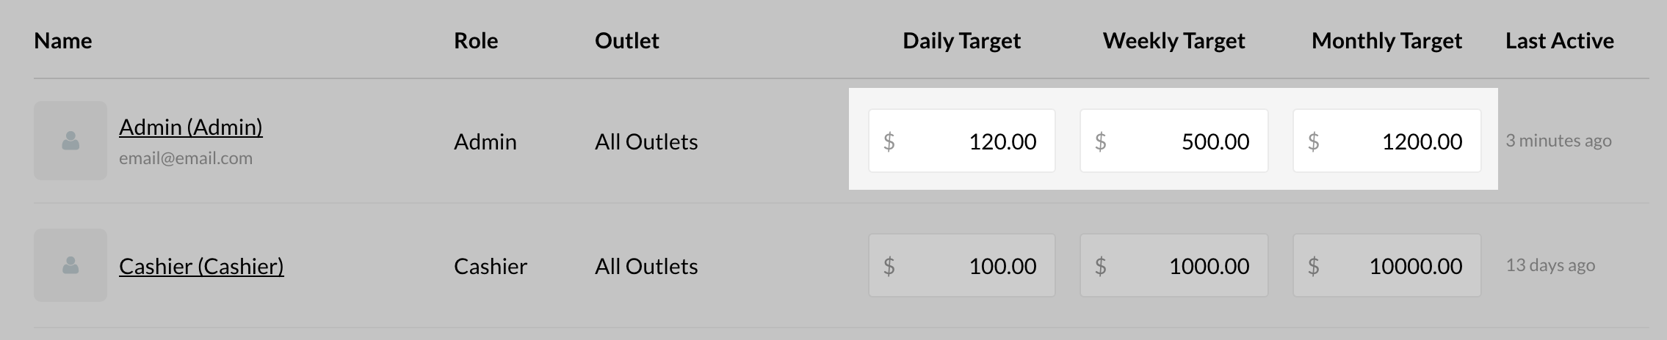Select Cashier's Monthly Target field showing 10000.00
Viewport: 1667px width, 340px height.
click(x=1386, y=266)
